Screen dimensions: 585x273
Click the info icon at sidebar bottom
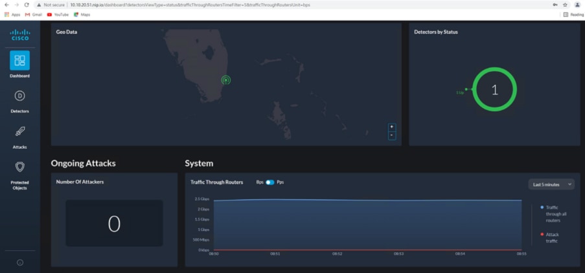[20, 263]
